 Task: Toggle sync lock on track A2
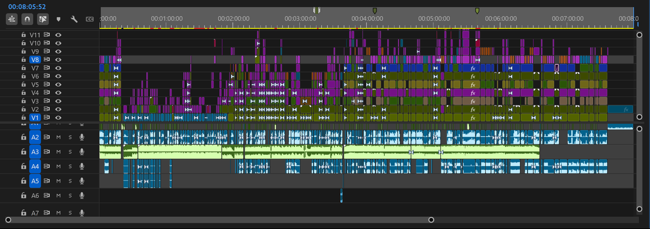coord(48,137)
